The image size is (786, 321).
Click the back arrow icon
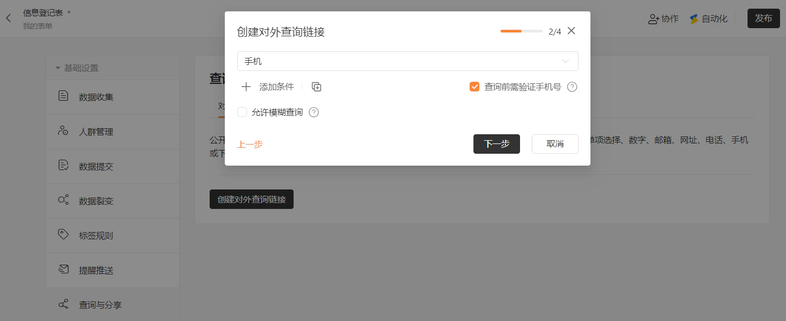pyautogui.click(x=8, y=18)
